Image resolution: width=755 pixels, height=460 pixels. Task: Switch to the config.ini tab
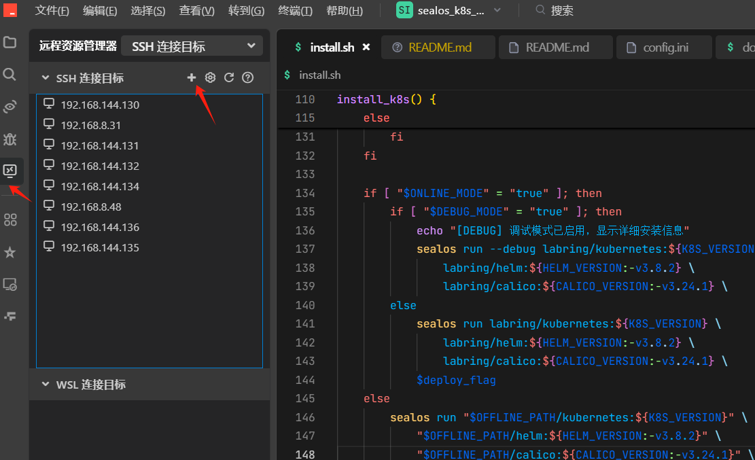click(x=664, y=47)
